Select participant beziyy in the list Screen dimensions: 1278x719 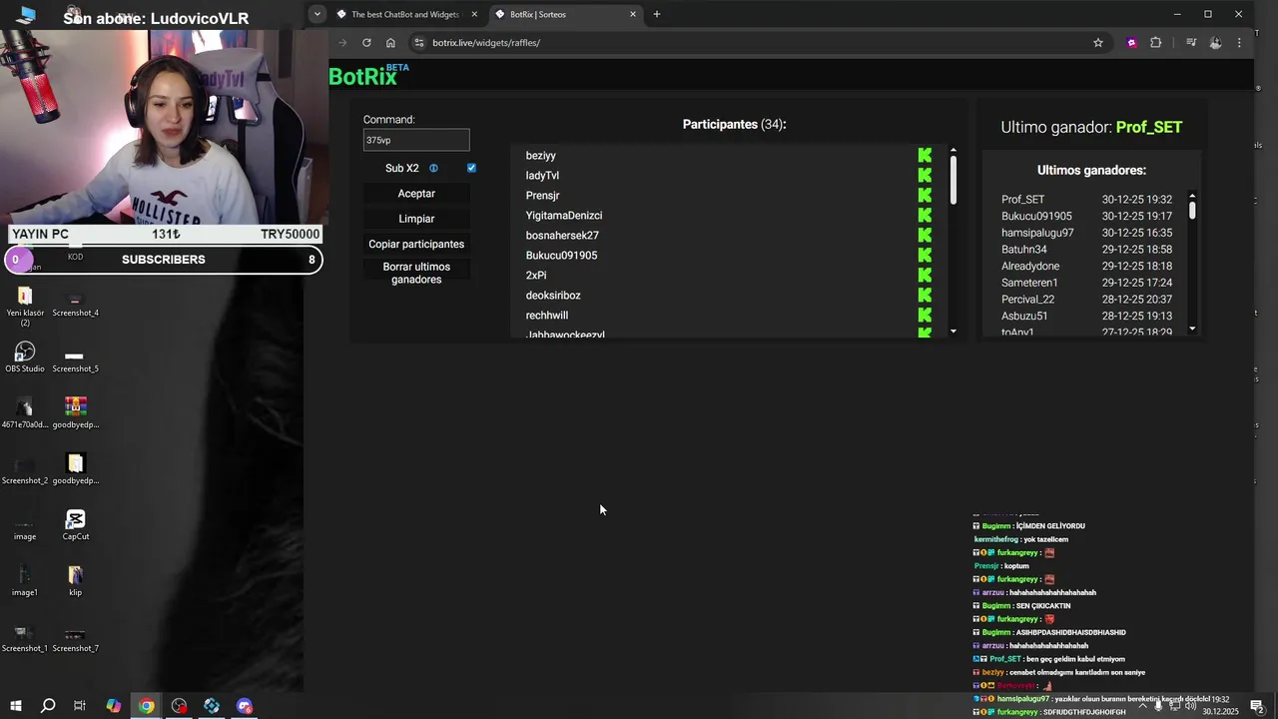tap(541, 156)
